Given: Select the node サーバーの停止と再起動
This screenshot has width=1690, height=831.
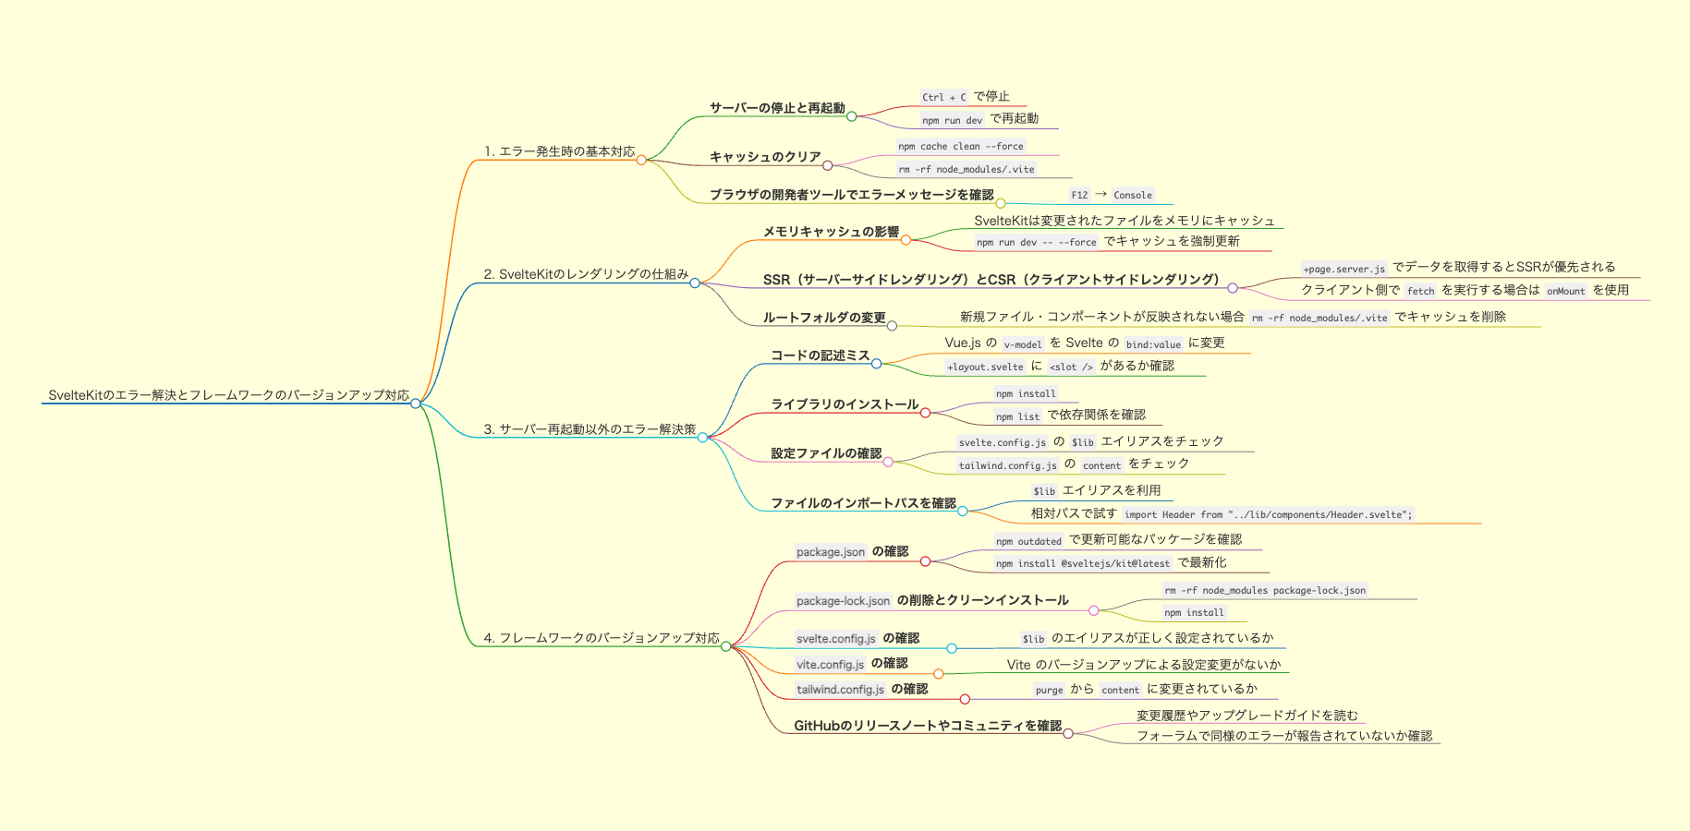Looking at the screenshot, I should 777,108.
